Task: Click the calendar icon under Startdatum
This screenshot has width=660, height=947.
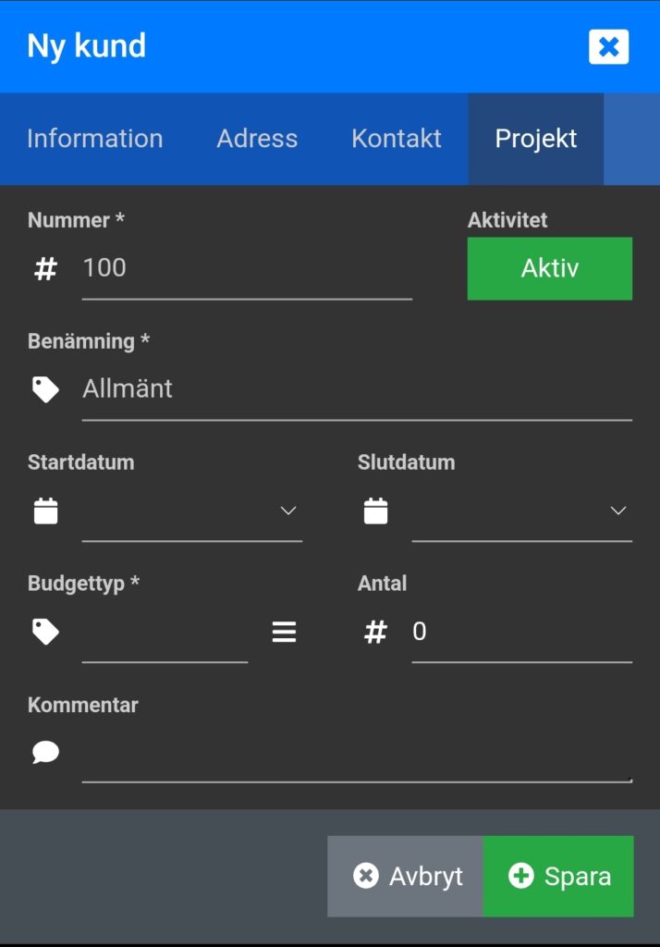Action: pyautogui.click(x=45, y=511)
